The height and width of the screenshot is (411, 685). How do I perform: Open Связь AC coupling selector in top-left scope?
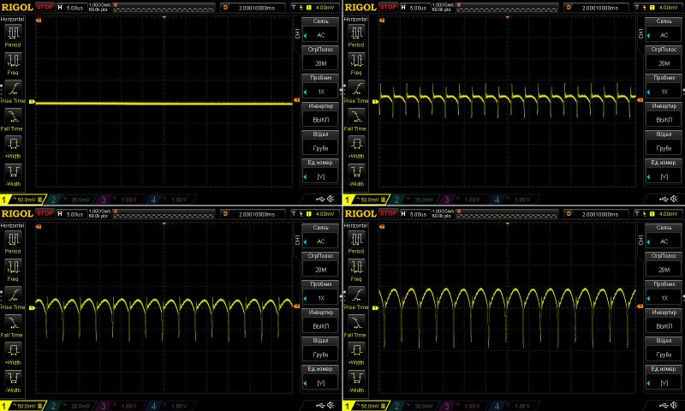(x=321, y=31)
